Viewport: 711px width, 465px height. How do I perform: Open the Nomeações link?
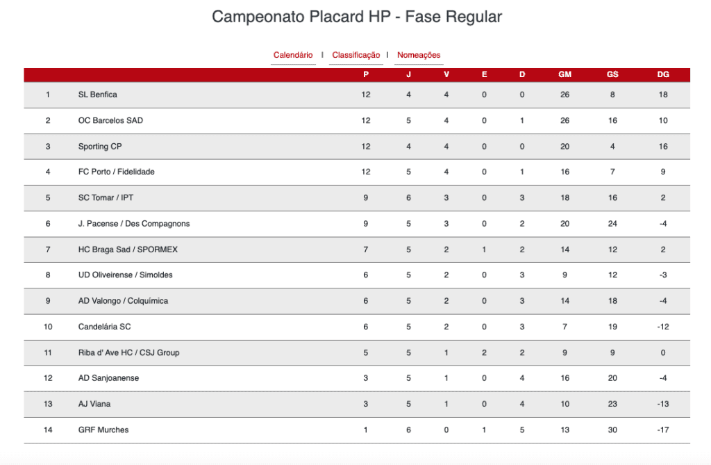[419, 55]
